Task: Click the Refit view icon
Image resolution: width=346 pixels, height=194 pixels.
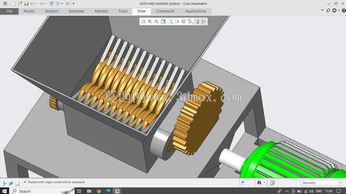Action: [143, 22]
